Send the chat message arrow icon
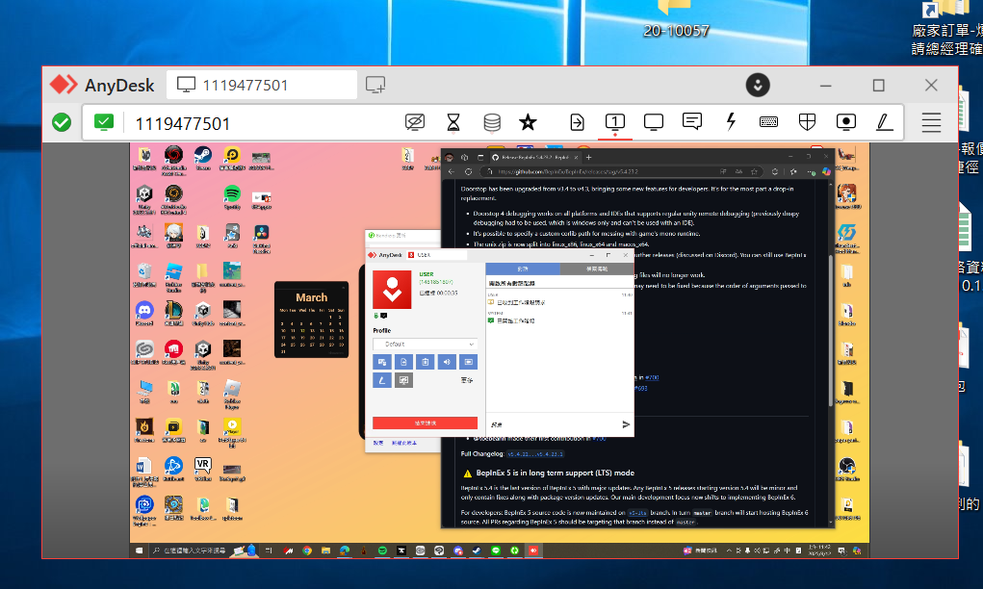This screenshot has height=589, width=983. (626, 424)
